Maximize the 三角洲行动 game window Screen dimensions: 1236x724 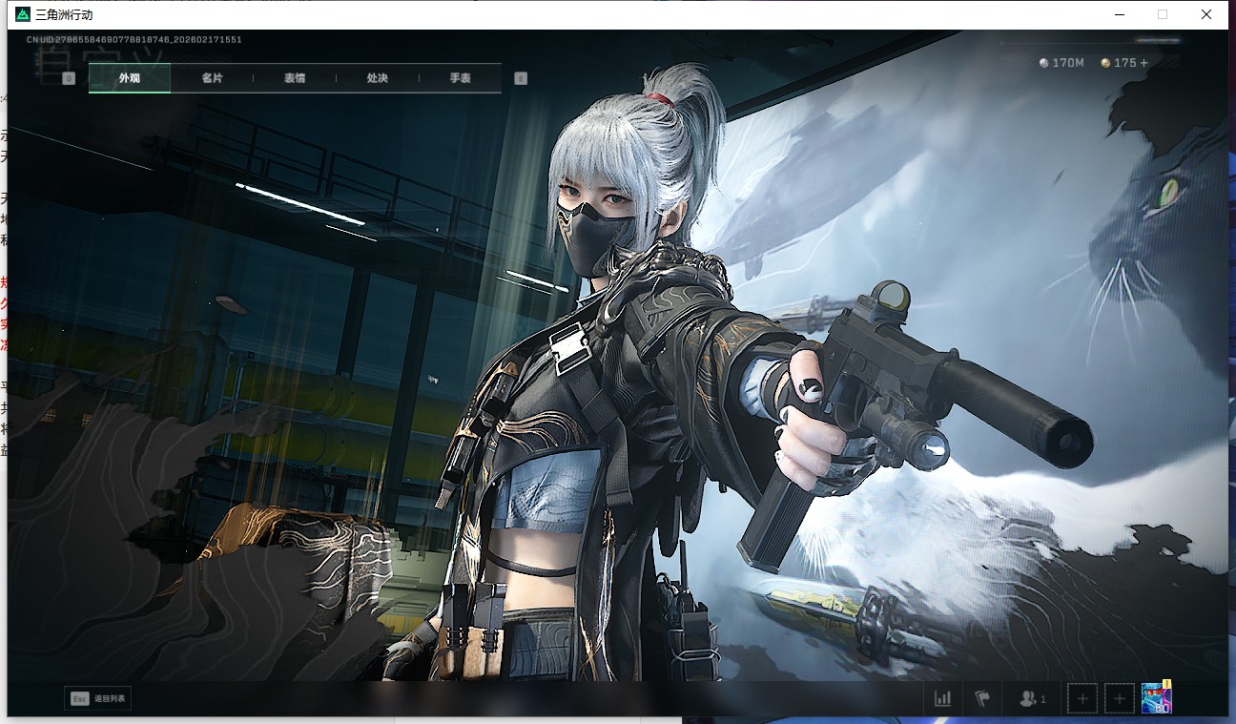tap(1163, 14)
